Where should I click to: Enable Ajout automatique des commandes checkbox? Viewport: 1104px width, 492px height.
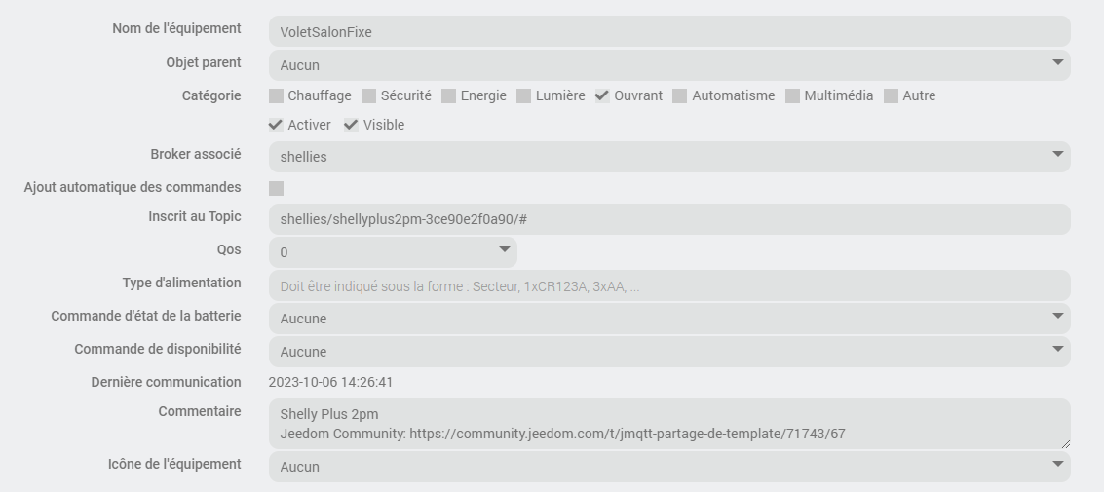[277, 188]
